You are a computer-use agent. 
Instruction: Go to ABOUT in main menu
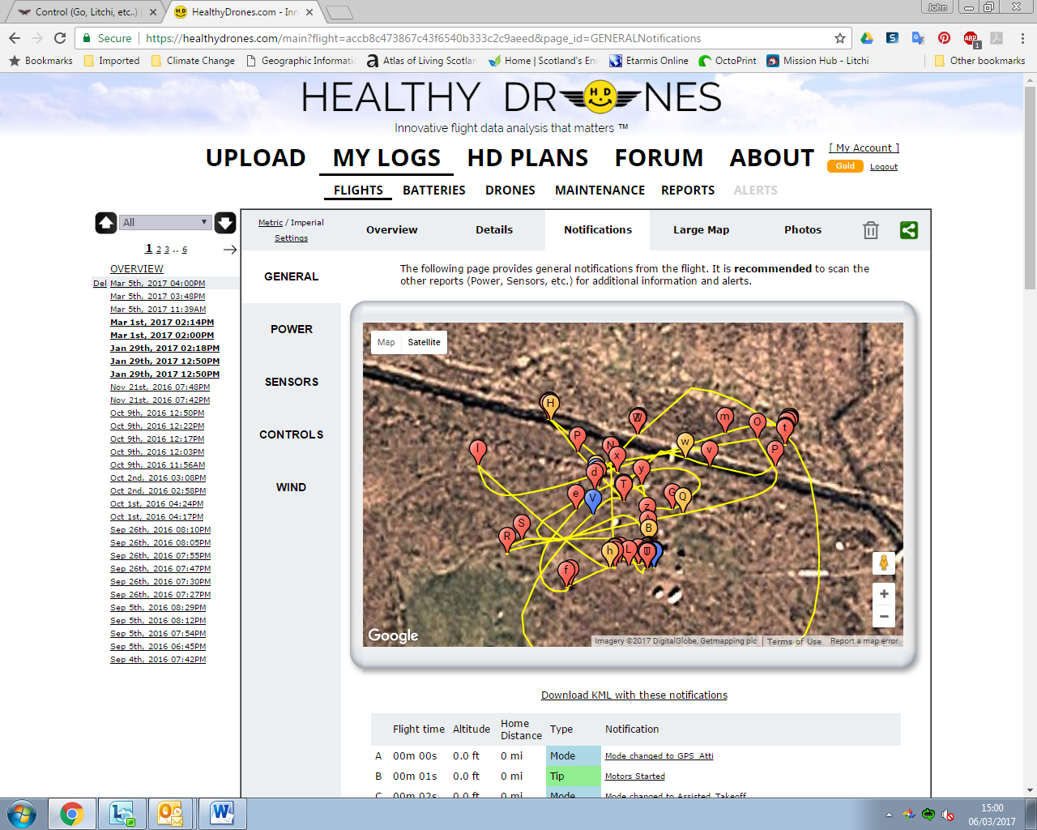772,158
